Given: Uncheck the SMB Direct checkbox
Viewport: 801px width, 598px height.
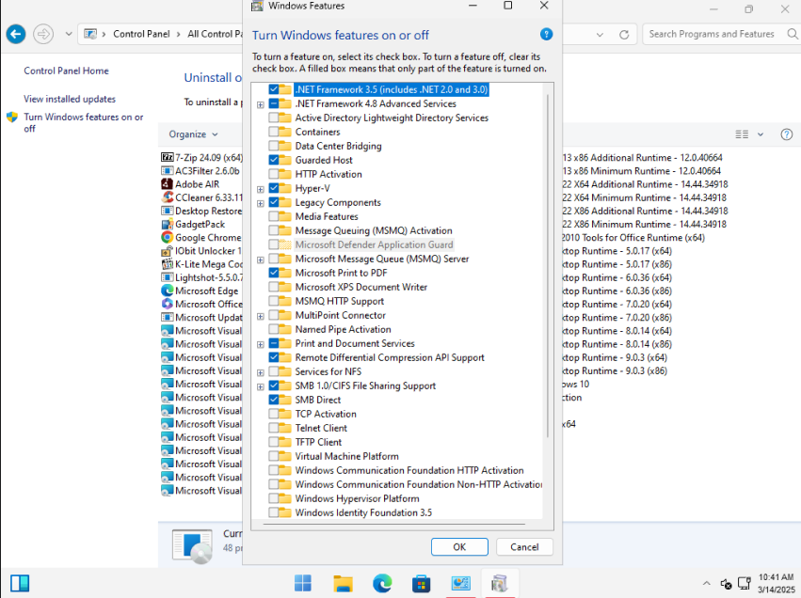Looking at the screenshot, I should tap(274, 400).
